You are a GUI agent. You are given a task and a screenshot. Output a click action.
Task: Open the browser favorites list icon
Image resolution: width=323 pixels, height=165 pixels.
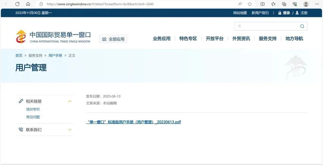click(x=273, y=4)
